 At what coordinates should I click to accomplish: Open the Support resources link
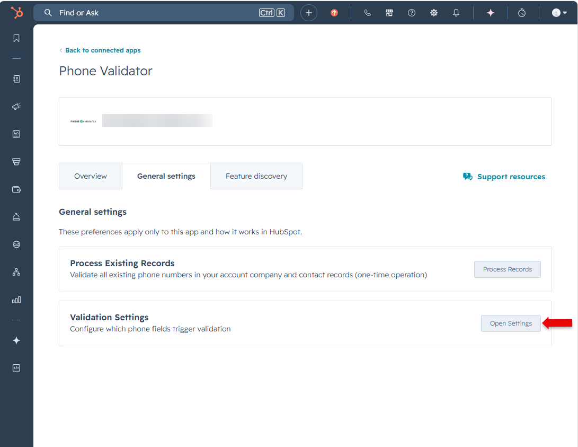(x=511, y=177)
